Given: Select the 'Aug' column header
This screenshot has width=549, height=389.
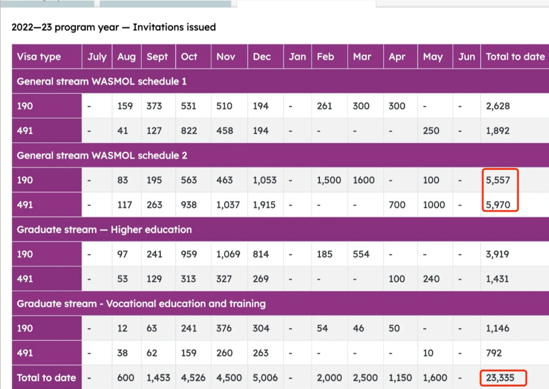Looking at the screenshot, I should tap(126, 56).
